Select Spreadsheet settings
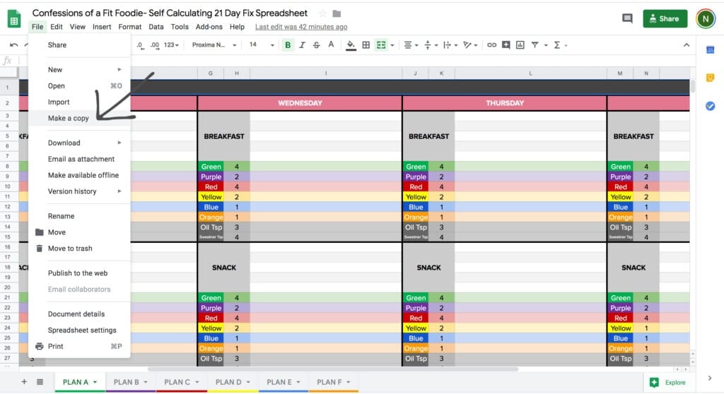The width and height of the screenshot is (724, 394). pyautogui.click(x=79, y=330)
